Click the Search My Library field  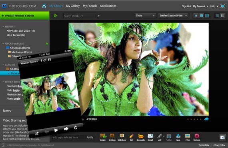(80, 16)
